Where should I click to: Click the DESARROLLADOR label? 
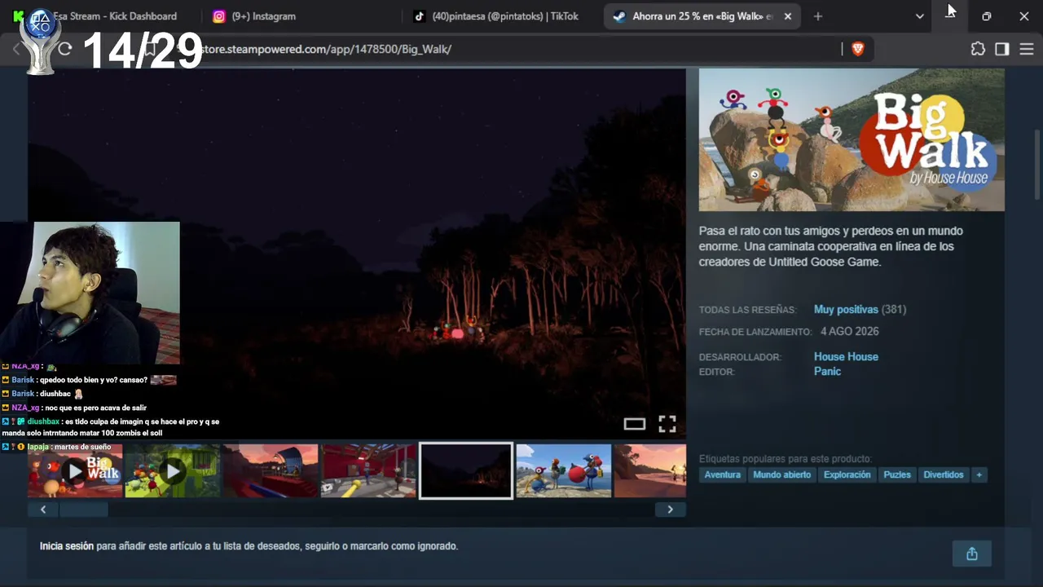(x=740, y=357)
